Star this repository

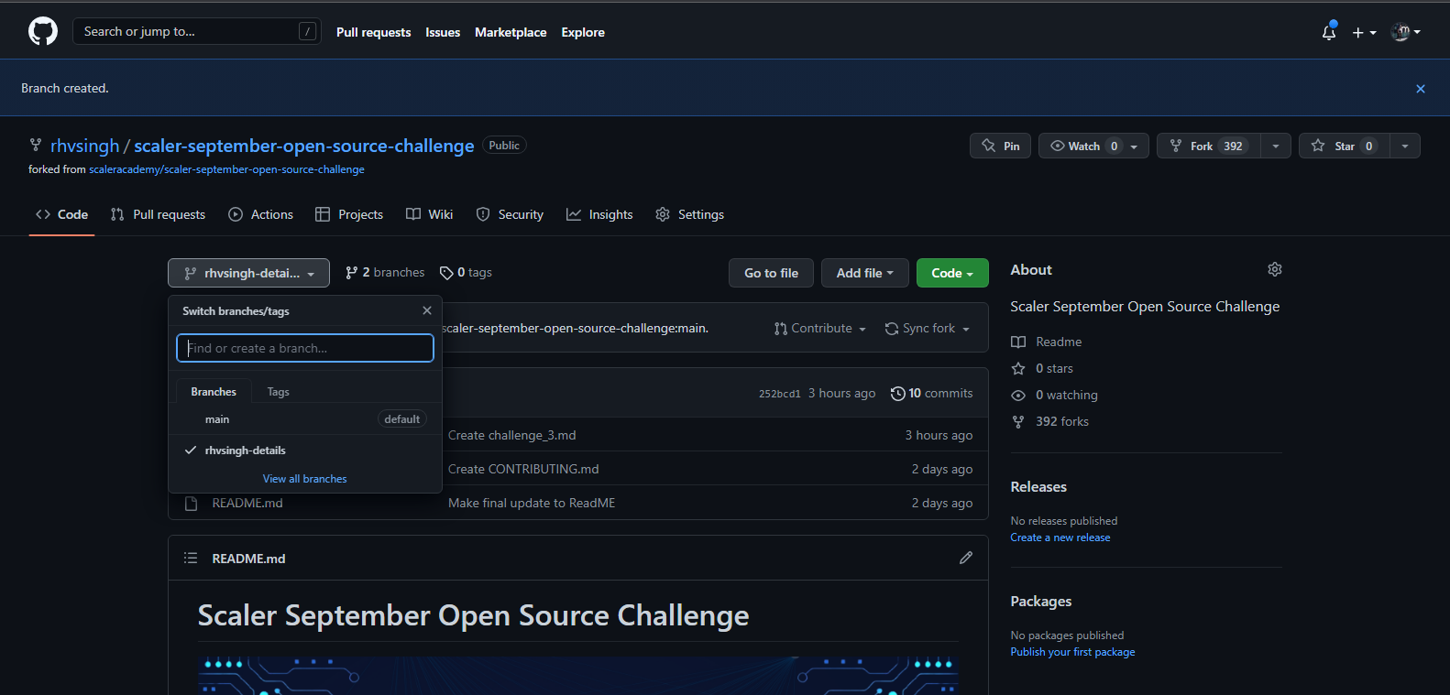1344,146
